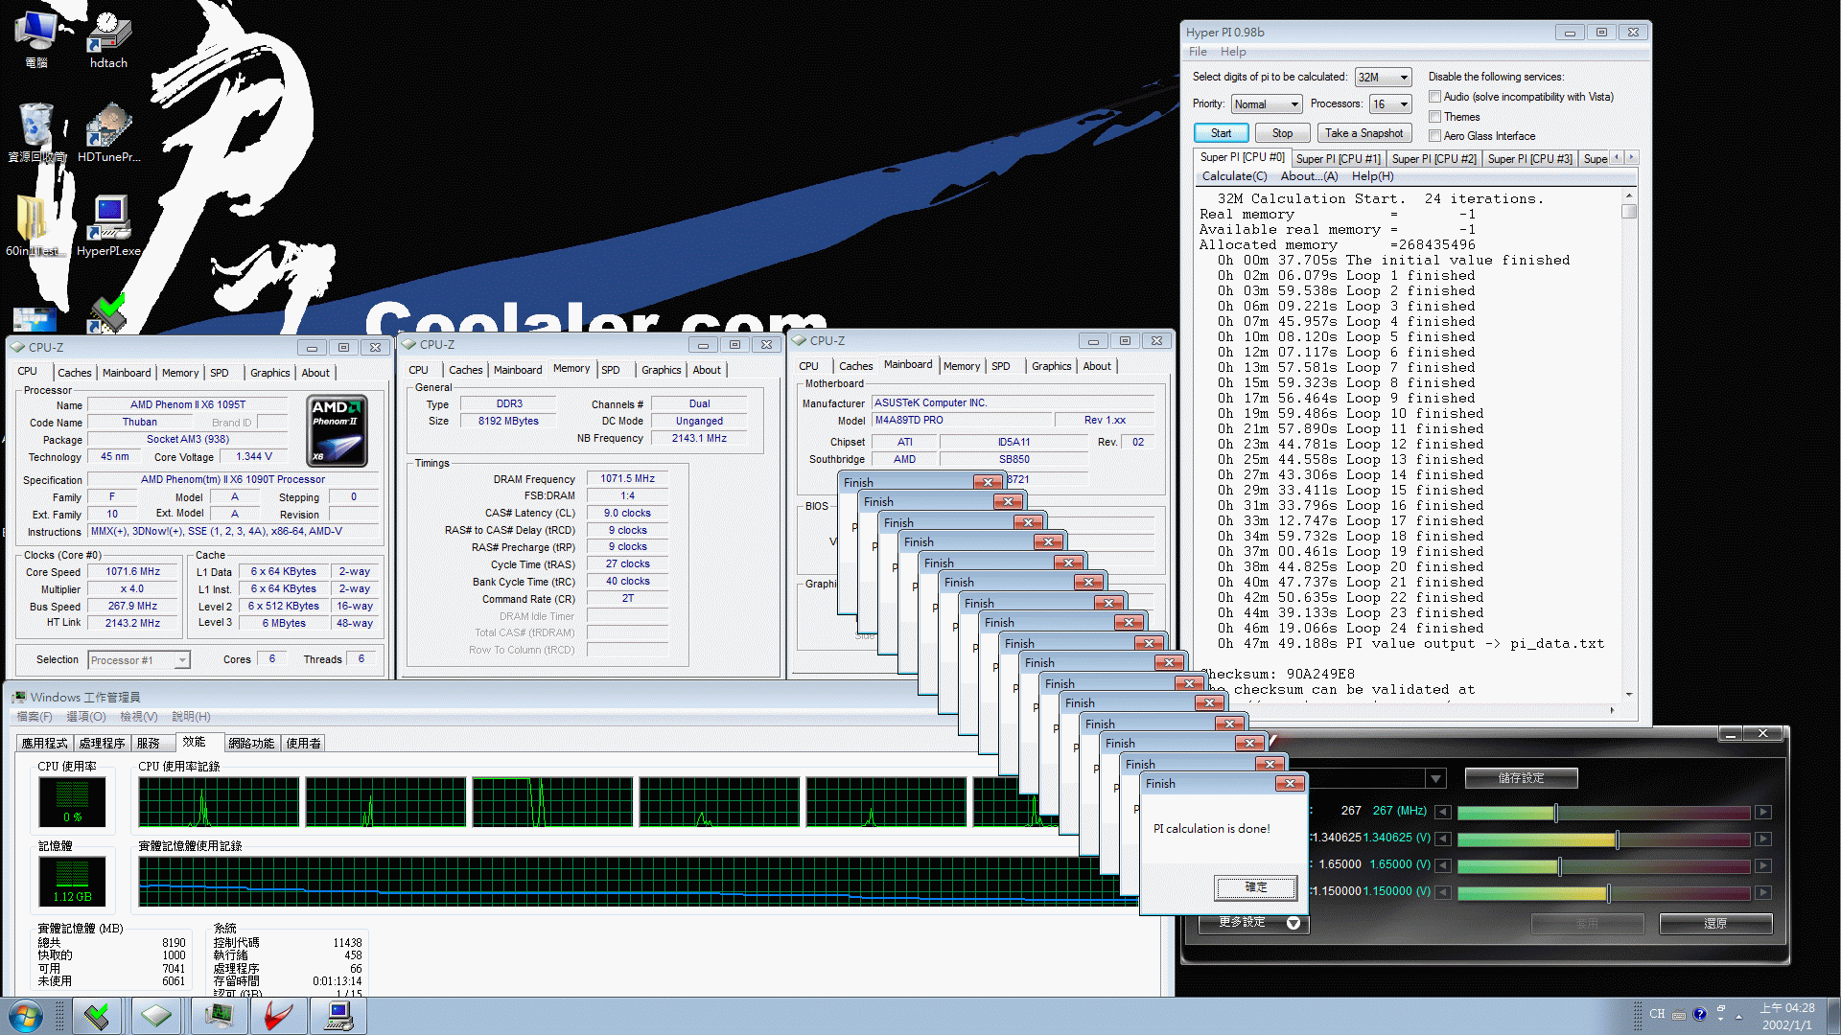Click the 267 MHz frequency slider
This screenshot has width=1841, height=1035.
1603,813
